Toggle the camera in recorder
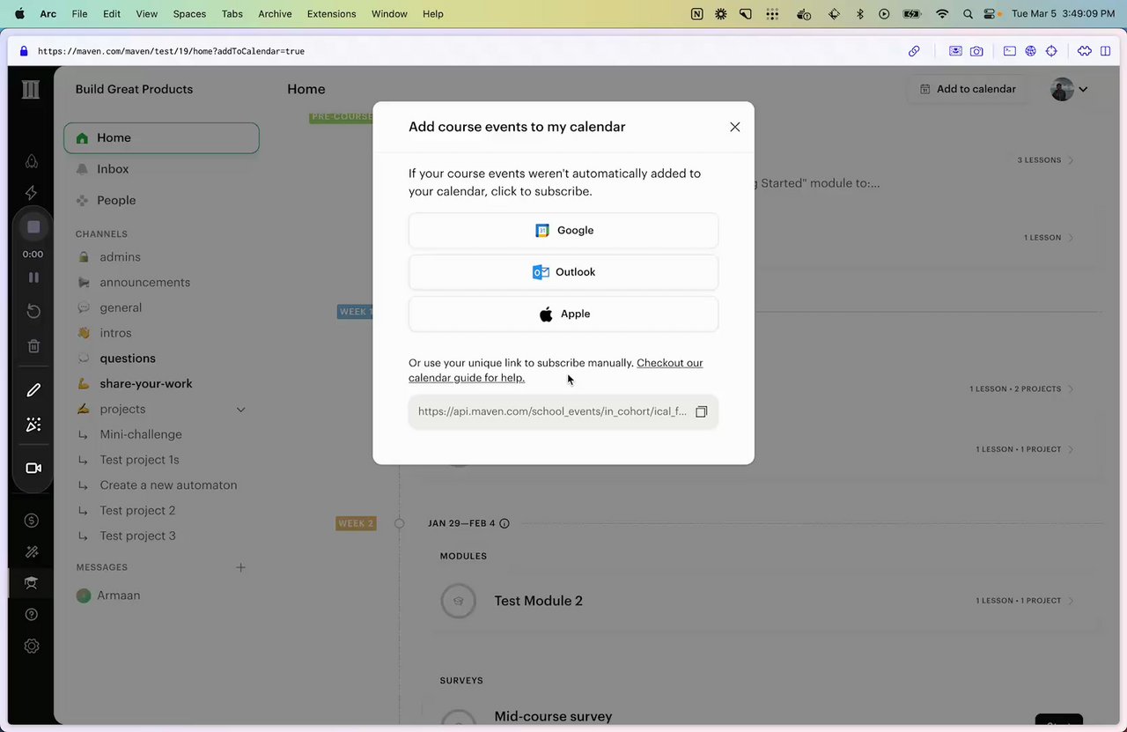Screen dimensions: 1127x732 33,468
